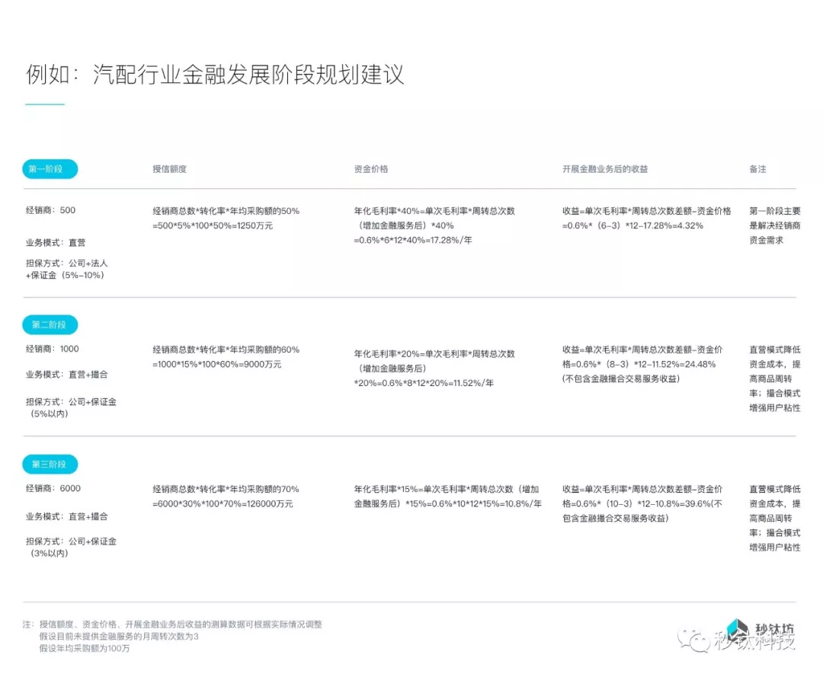Click the footnote 假设年均采购额为100万
The width and height of the screenshot is (823, 677).
(x=85, y=648)
